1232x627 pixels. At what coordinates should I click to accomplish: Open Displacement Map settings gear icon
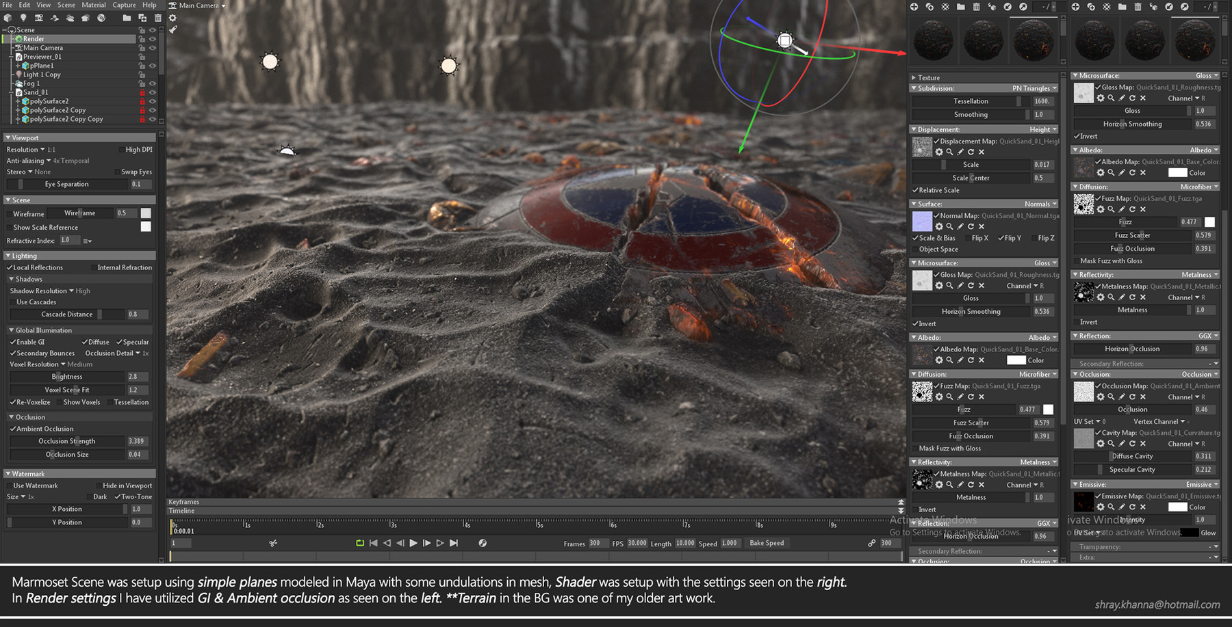pos(939,152)
